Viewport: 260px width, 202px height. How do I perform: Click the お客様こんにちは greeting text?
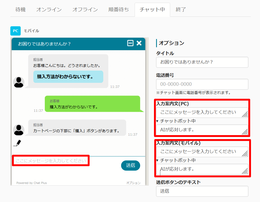pos(67,66)
